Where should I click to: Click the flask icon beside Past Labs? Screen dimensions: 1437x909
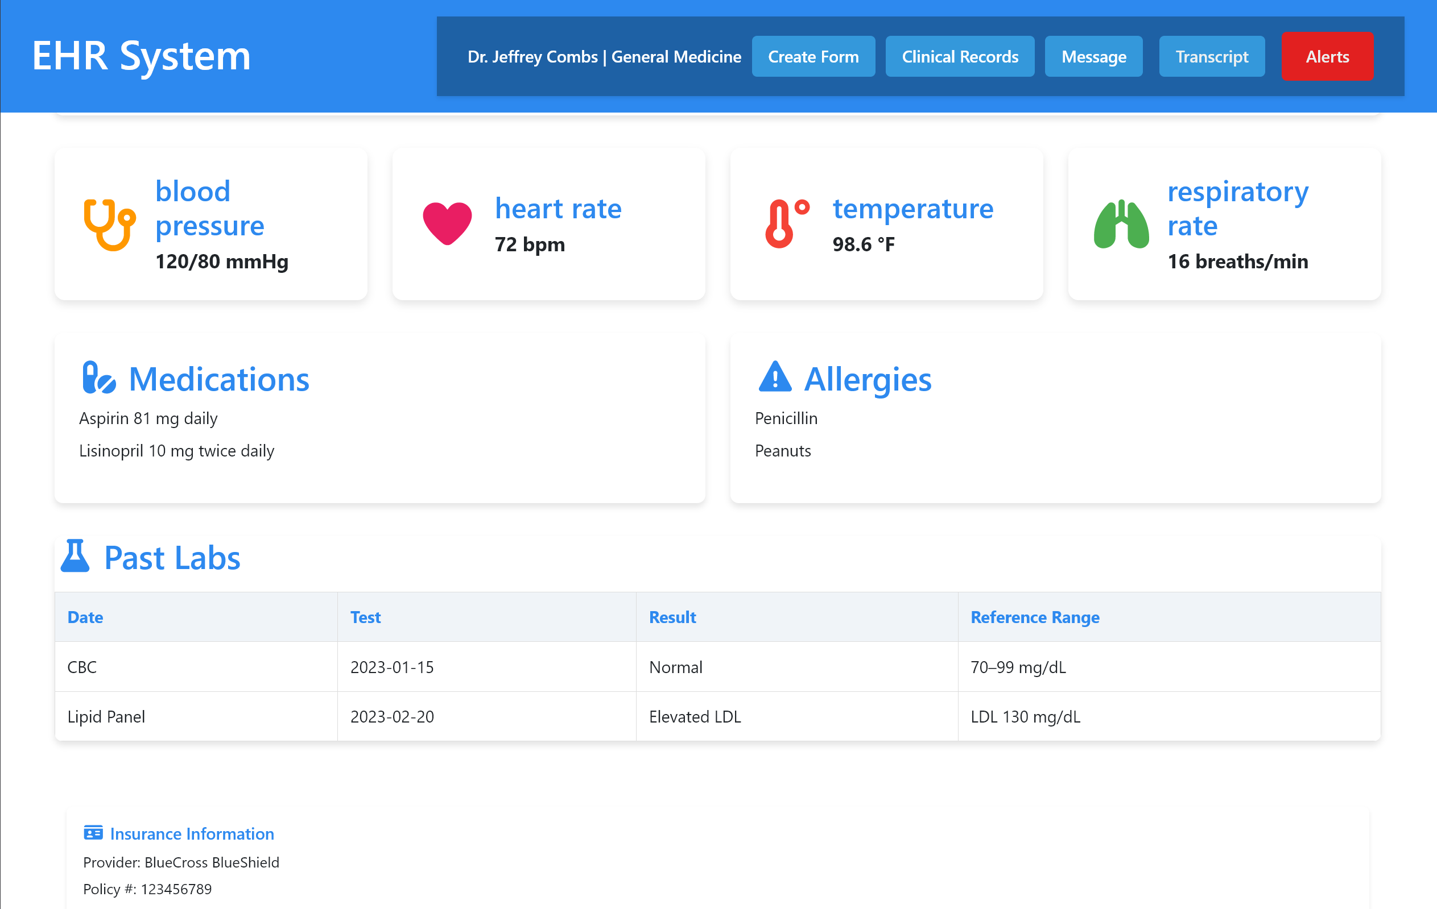pyautogui.click(x=75, y=557)
